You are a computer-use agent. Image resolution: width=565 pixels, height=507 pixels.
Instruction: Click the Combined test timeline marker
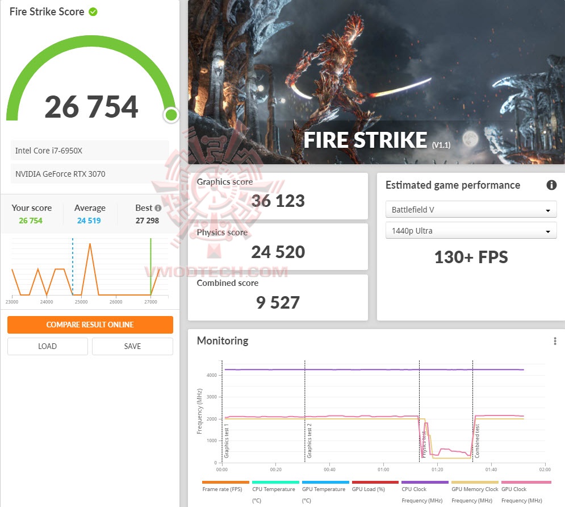click(x=473, y=411)
